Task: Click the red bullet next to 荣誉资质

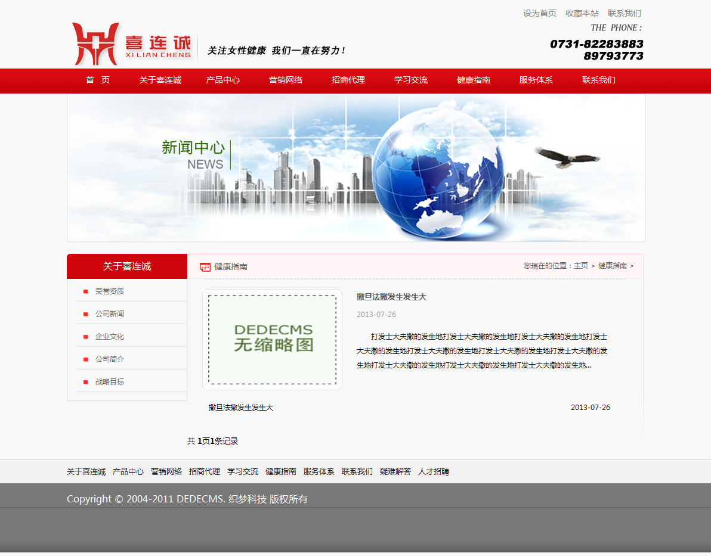Action: (x=86, y=291)
